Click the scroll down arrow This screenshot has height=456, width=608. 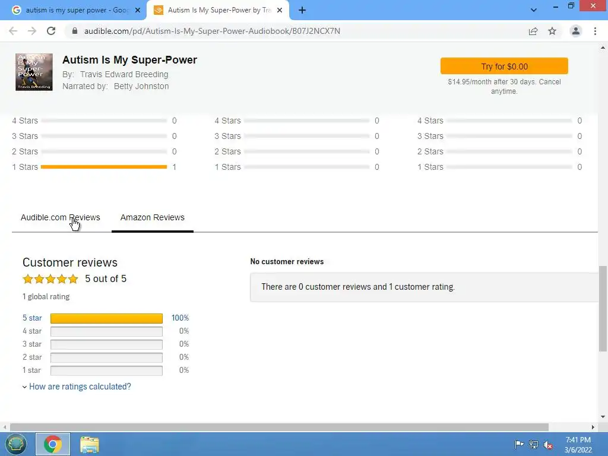(x=603, y=417)
